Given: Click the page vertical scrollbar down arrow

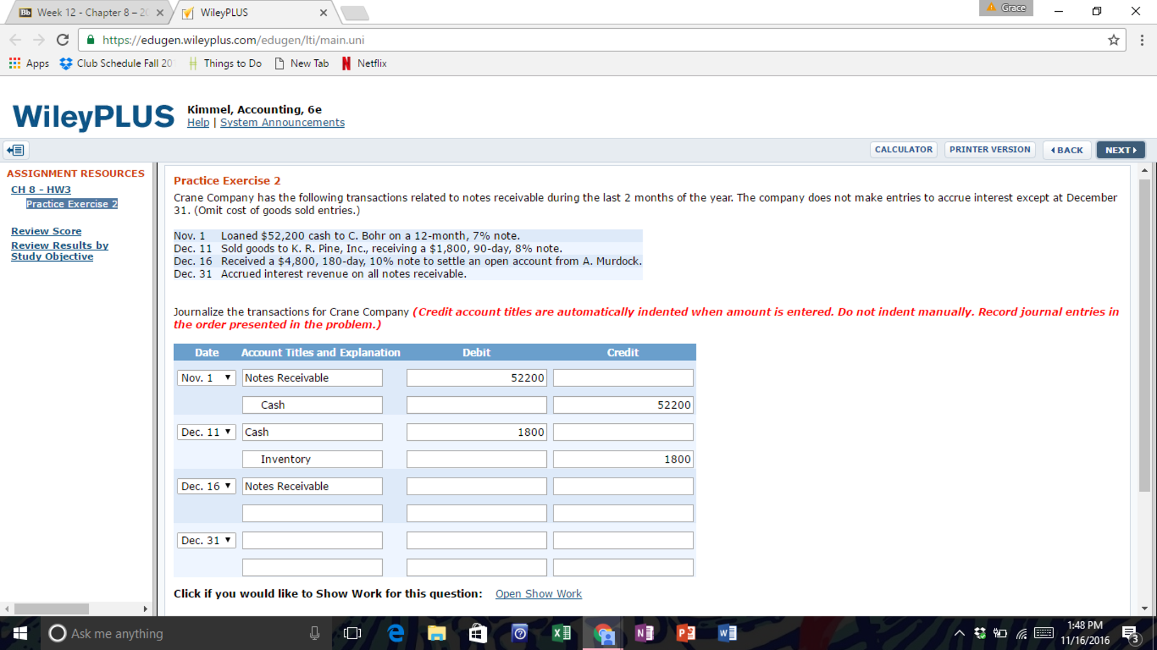Looking at the screenshot, I should click(x=1145, y=609).
